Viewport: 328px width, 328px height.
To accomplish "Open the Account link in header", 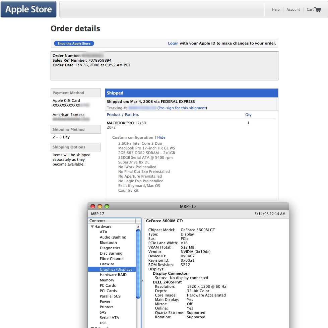I will pos(293,9).
